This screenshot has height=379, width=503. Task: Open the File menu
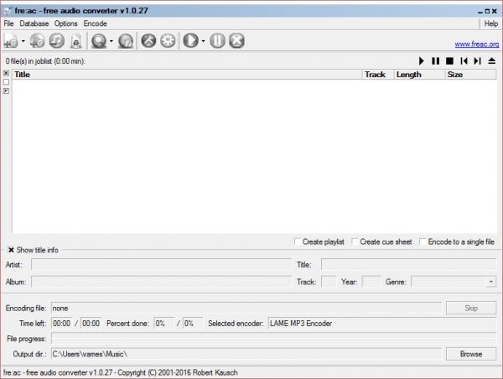click(8, 23)
